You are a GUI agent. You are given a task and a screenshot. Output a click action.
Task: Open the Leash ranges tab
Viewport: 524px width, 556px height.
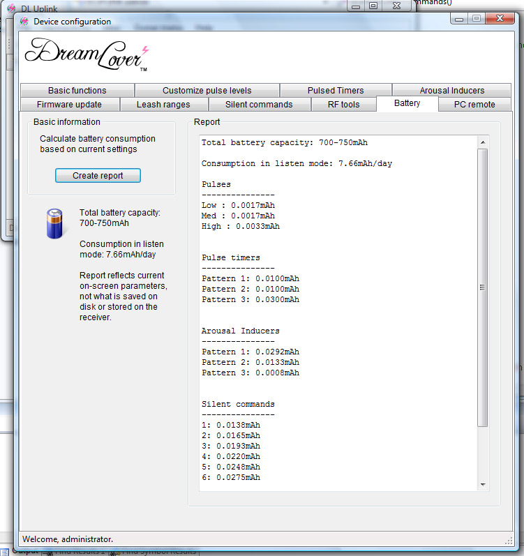(163, 105)
